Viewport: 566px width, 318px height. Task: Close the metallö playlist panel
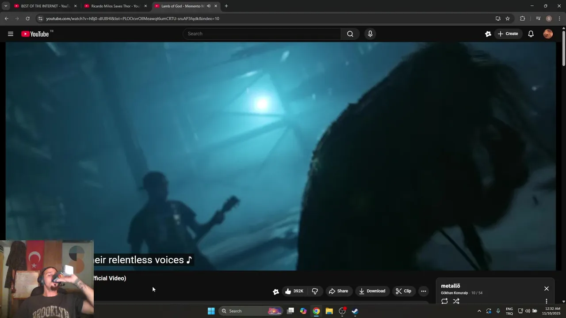point(547,288)
